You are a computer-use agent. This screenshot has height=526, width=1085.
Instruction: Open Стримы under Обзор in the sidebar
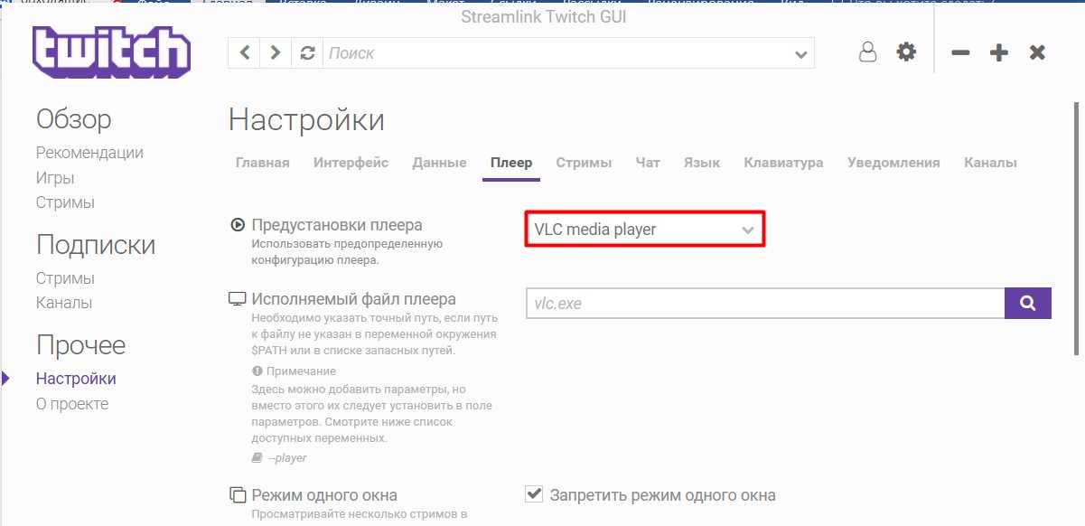65,202
